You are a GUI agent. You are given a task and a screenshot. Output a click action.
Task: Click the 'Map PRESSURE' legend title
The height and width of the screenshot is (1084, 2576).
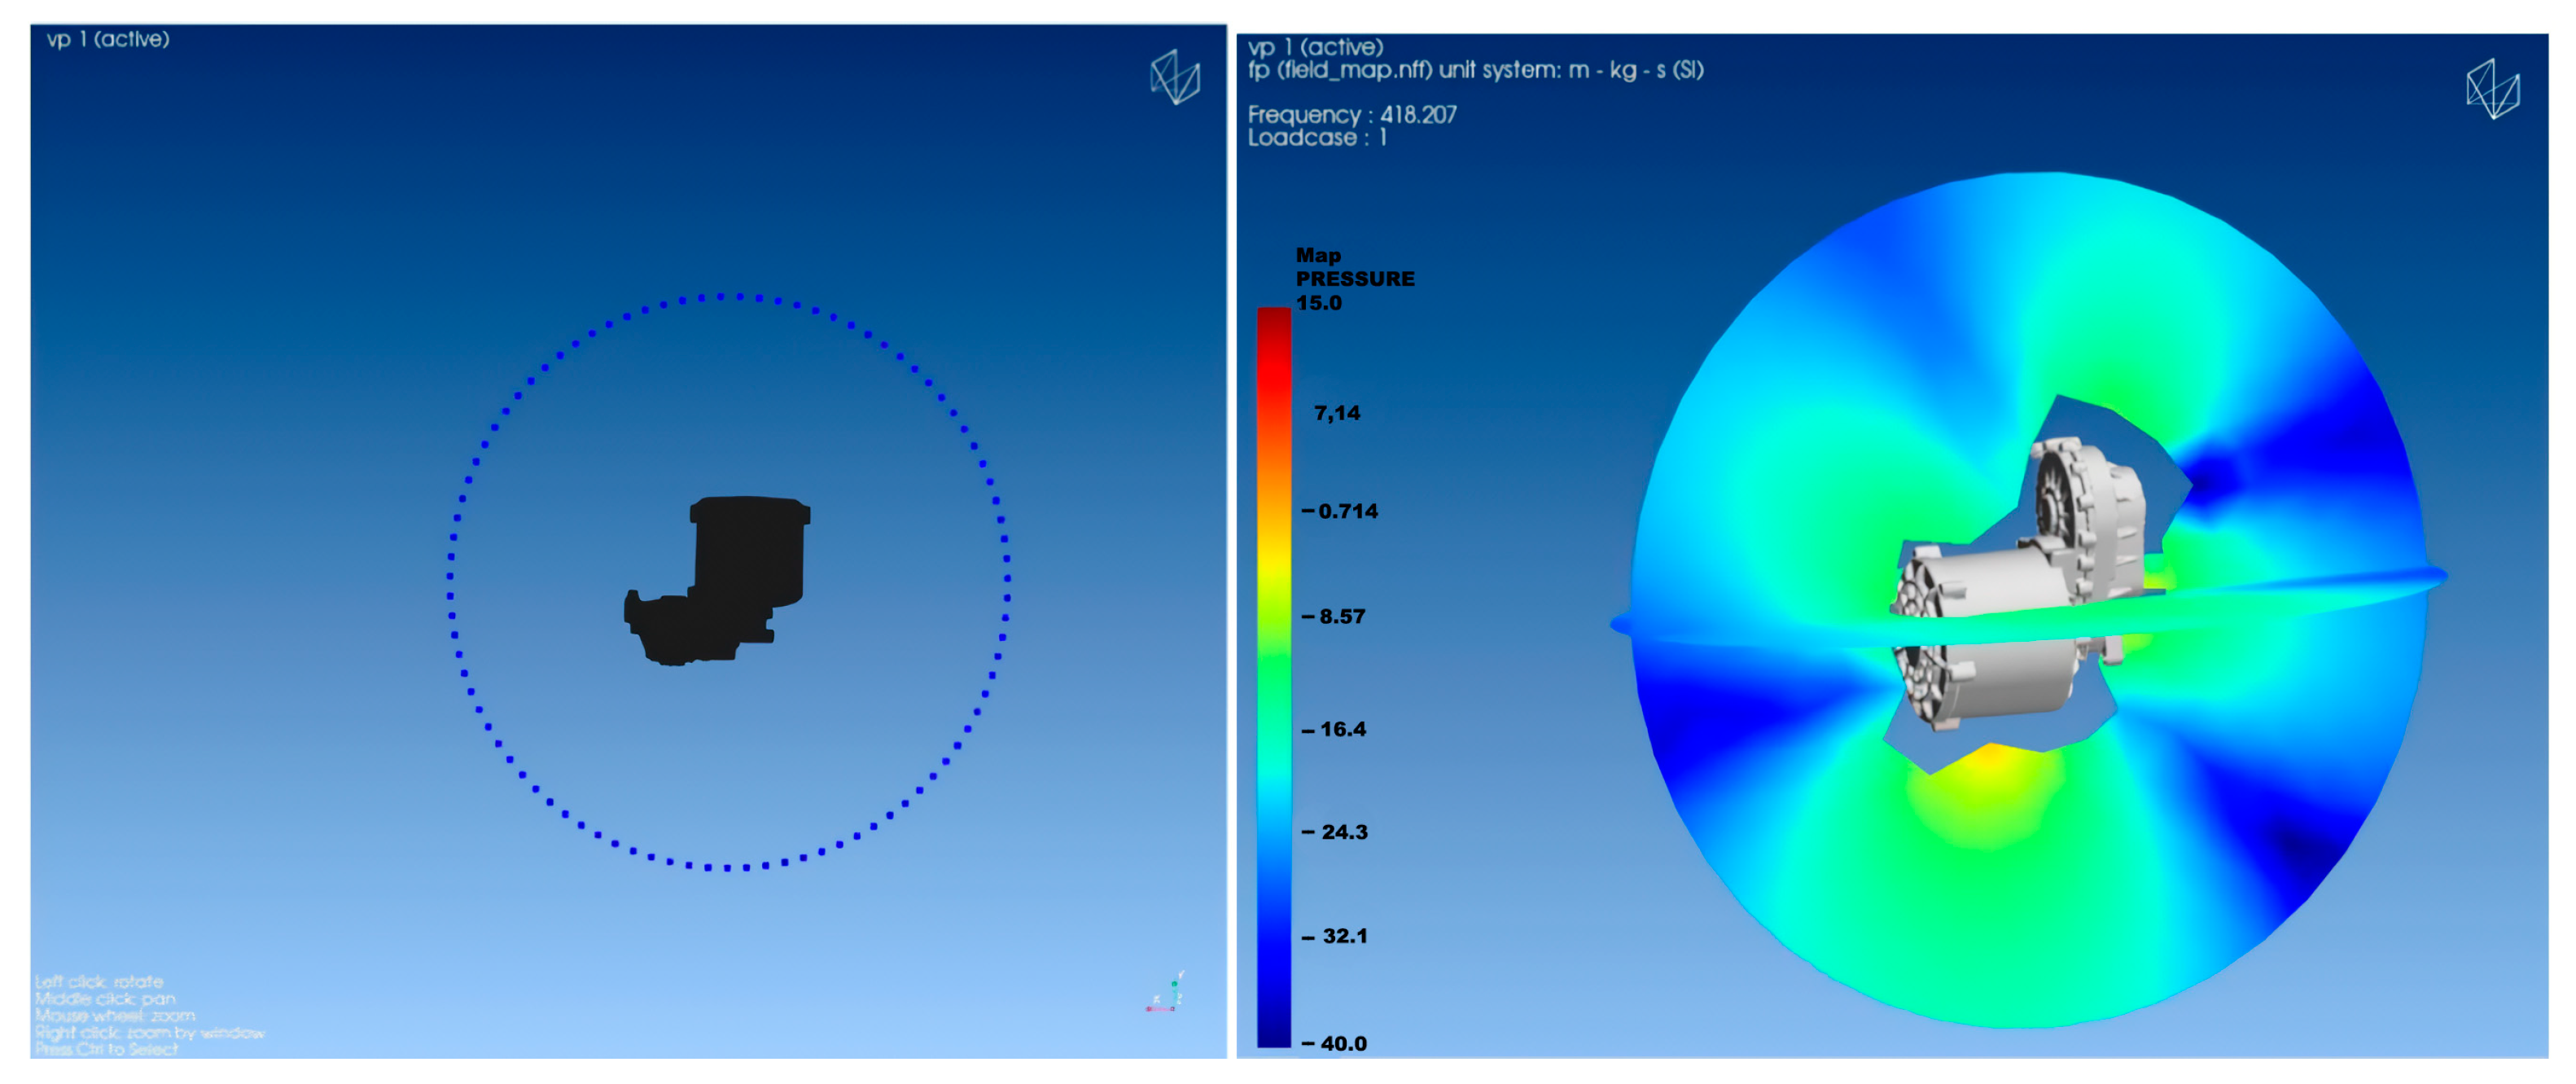point(1354,267)
